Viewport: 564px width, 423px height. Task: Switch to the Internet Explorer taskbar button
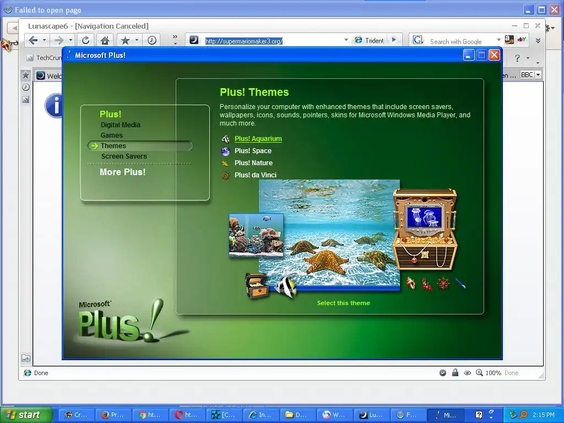click(261, 415)
